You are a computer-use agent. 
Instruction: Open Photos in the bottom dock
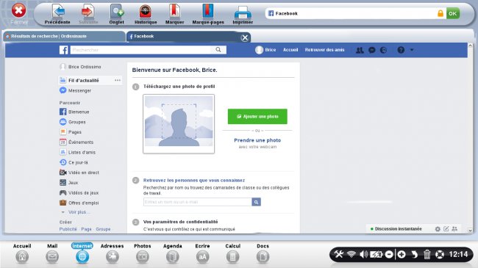click(x=143, y=253)
